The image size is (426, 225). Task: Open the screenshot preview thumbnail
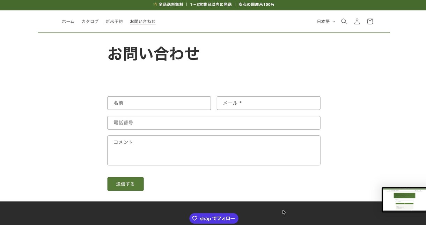coord(404,200)
